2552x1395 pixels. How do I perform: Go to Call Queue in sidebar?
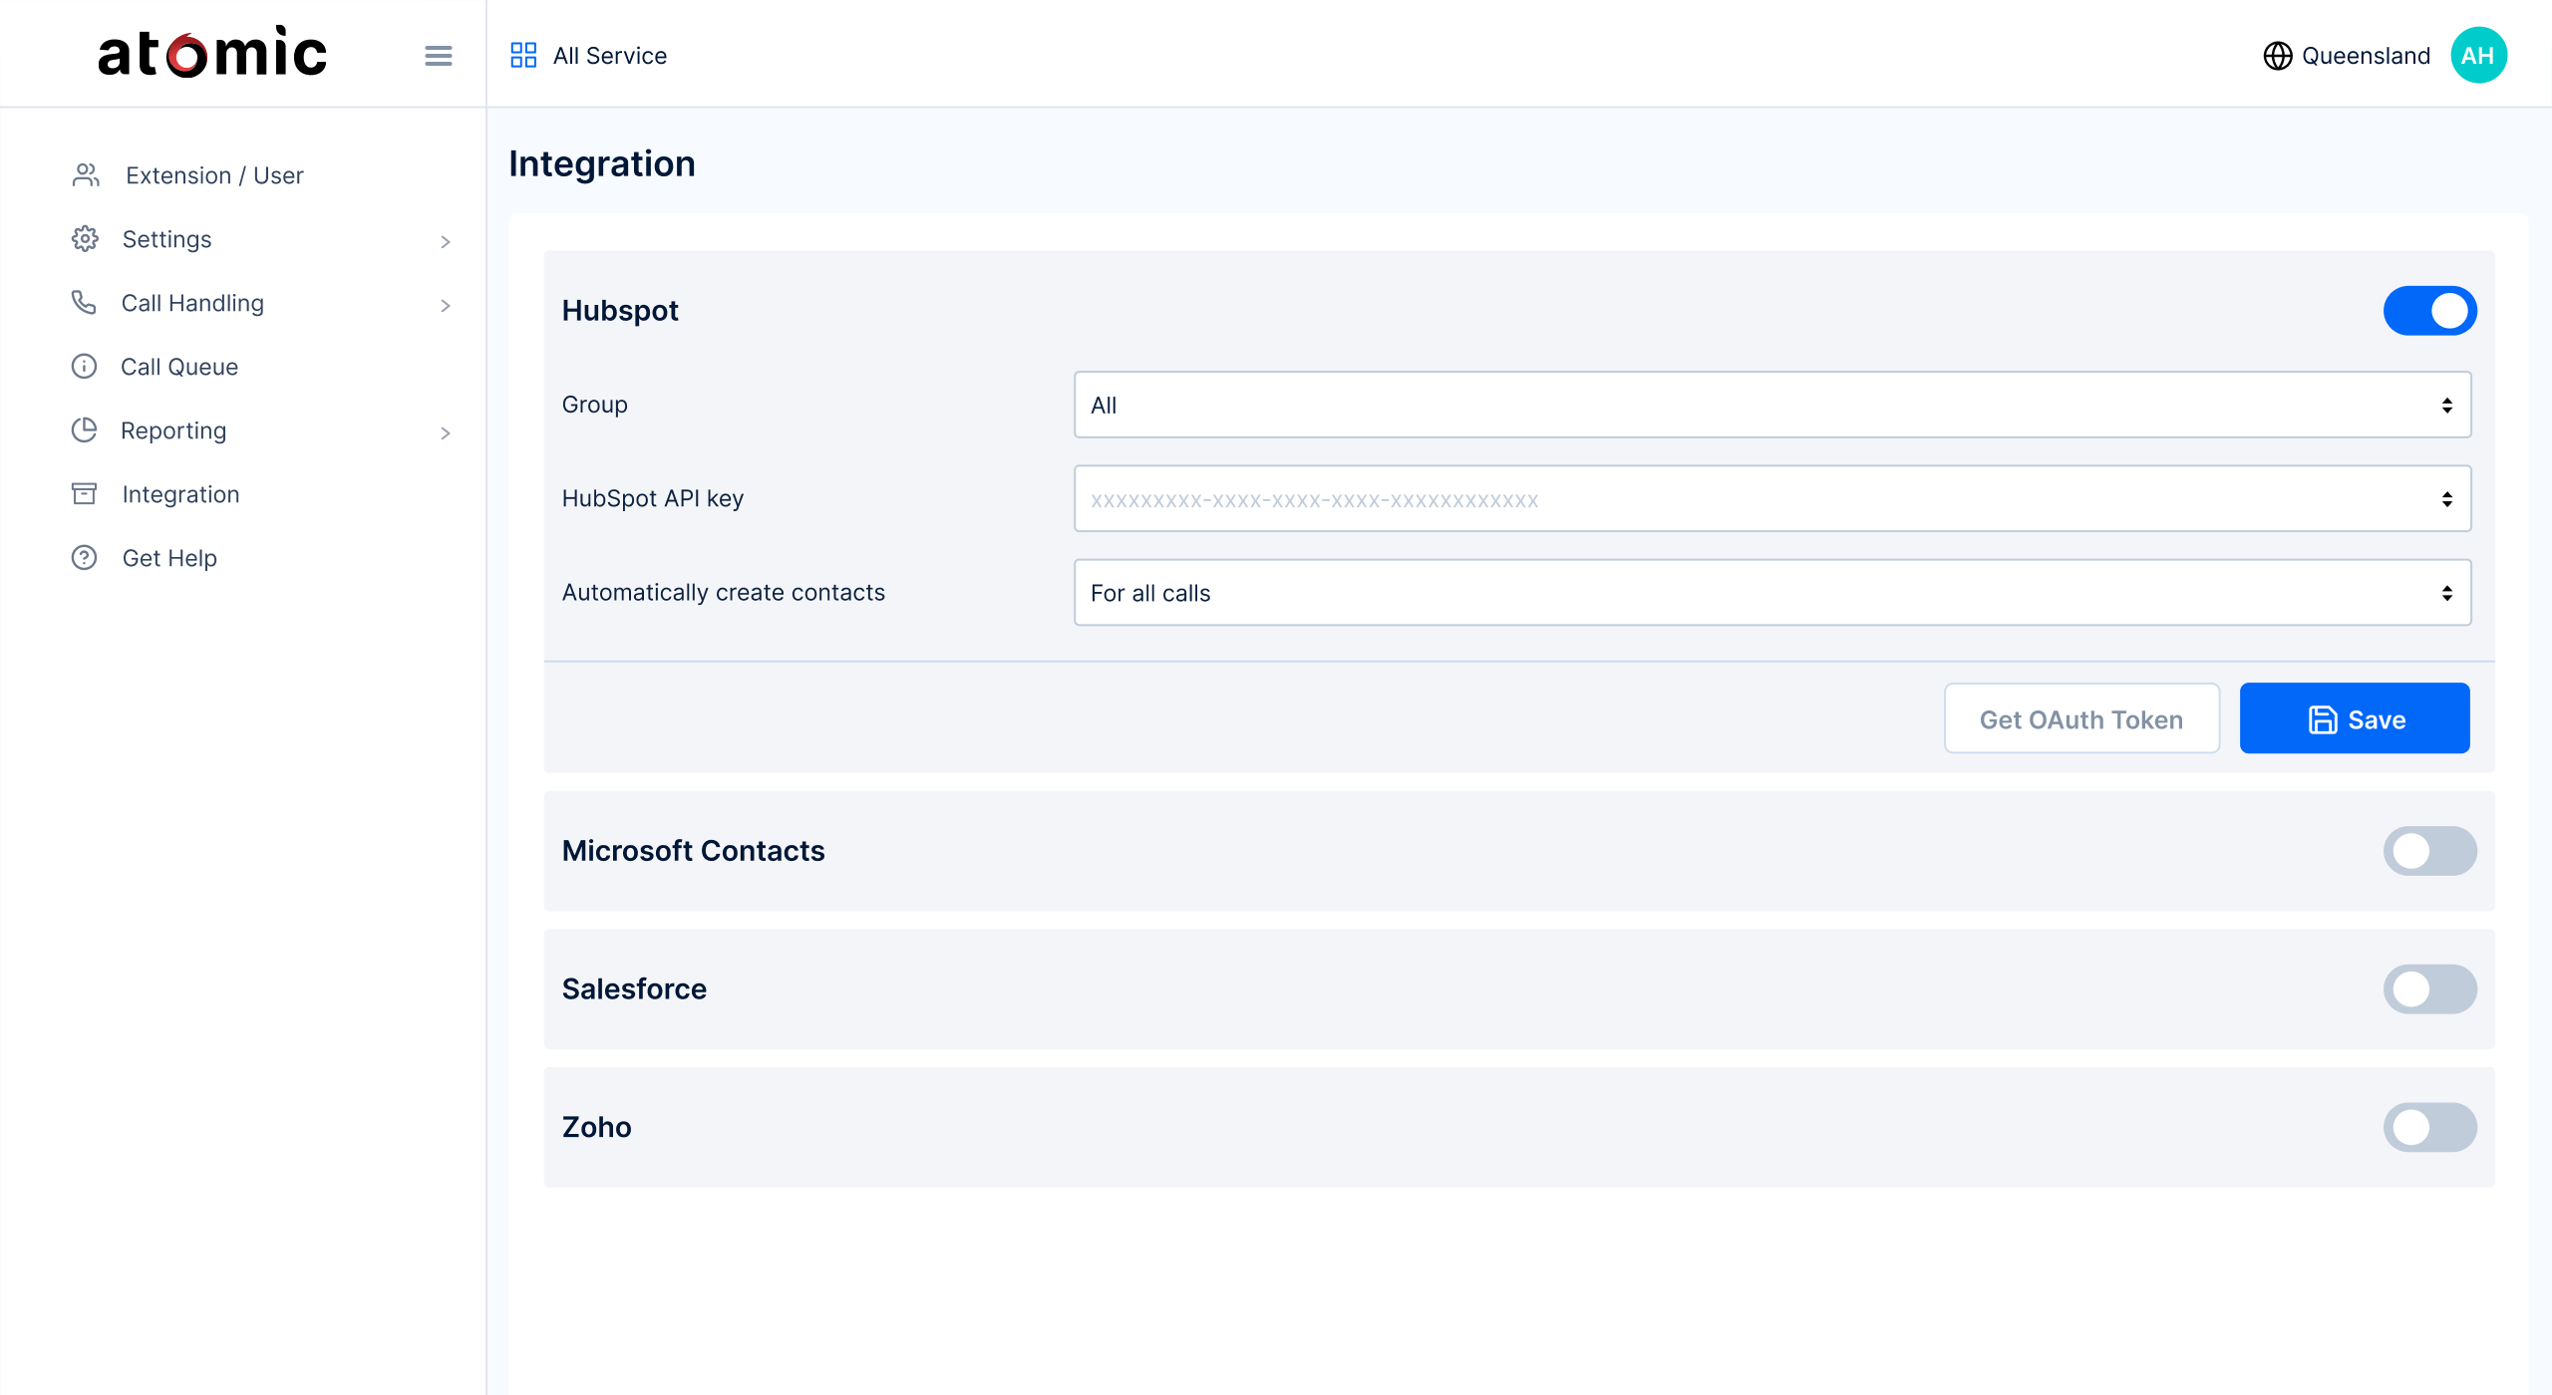[x=179, y=367]
